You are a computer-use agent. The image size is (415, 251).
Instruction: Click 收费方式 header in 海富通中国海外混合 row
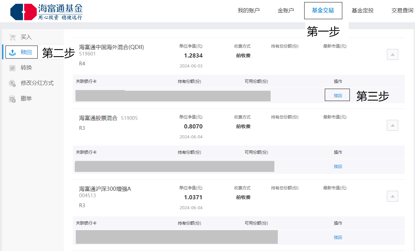(x=242, y=46)
